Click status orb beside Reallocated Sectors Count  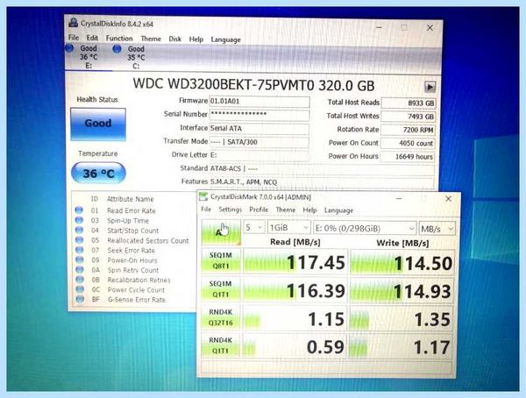point(79,240)
